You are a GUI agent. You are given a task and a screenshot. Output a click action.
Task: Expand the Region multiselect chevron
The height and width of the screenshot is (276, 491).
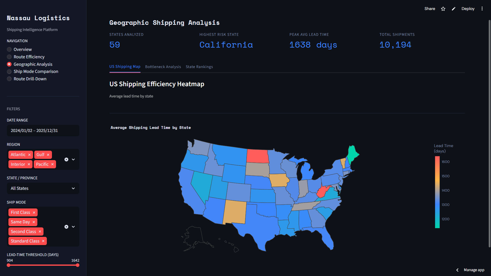(x=73, y=159)
